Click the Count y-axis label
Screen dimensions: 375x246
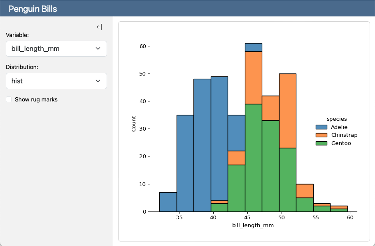[x=133, y=122]
